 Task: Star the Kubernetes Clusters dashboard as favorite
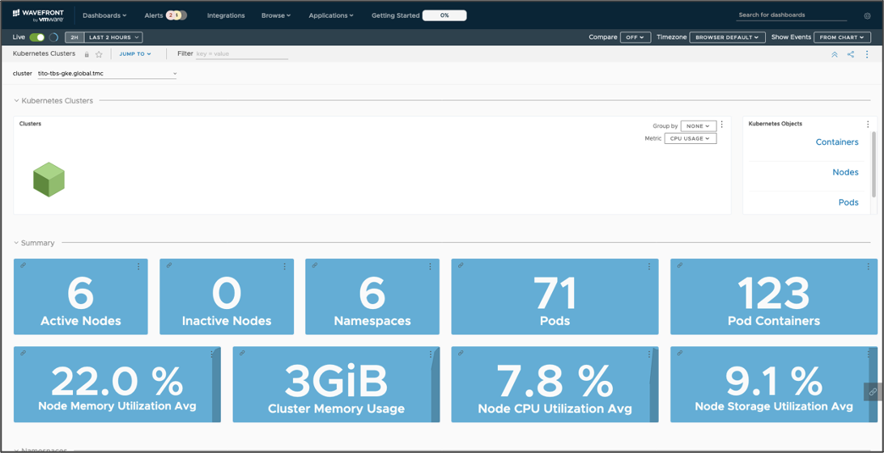pos(99,54)
